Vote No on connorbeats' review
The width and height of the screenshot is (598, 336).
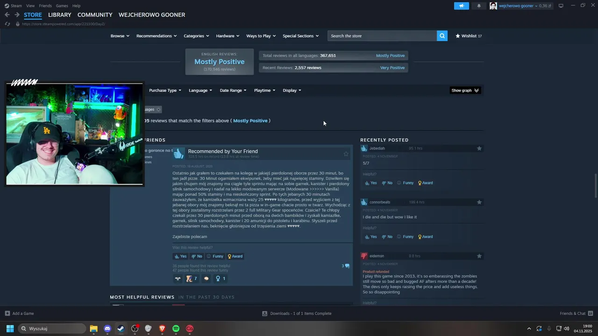click(387, 237)
